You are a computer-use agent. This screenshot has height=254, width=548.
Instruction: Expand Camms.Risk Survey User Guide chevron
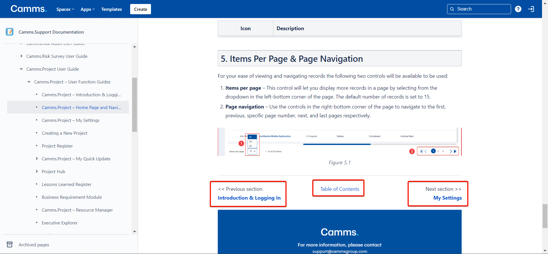click(x=21, y=56)
